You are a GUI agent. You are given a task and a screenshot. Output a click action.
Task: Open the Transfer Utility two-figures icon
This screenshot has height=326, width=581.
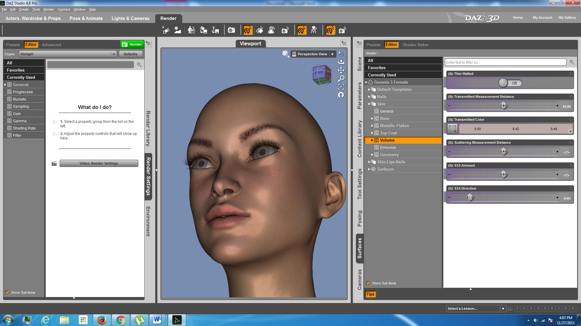[x=191, y=30]
